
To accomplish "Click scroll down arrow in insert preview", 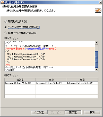I will tap(96, 70).
